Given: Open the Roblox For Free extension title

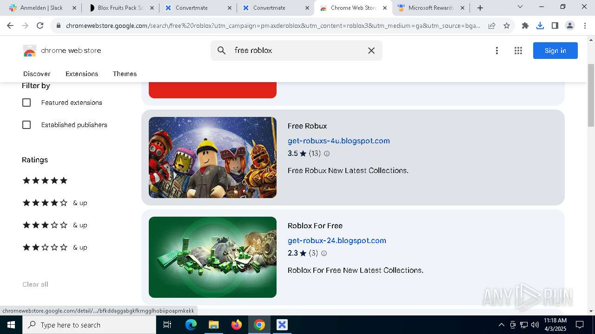Looking at the screenshot, I should 315,225.
